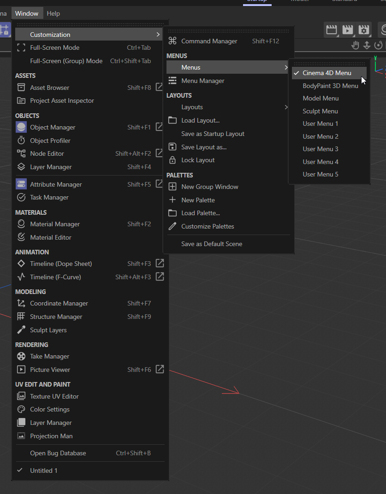
Task: Click the Coordinate Manager icon
Action: pyautogui.click(x=21, y=303)
